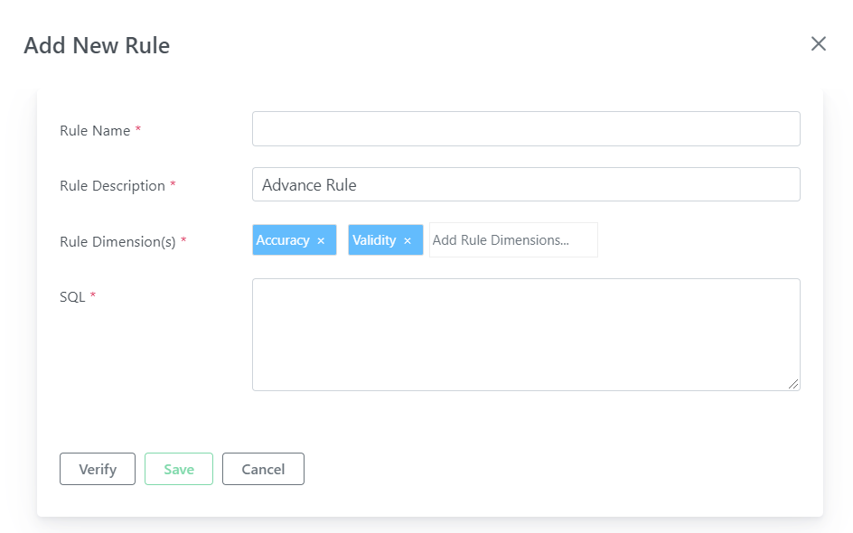Click the Rule Name label
853x533 pixels.
95,130
